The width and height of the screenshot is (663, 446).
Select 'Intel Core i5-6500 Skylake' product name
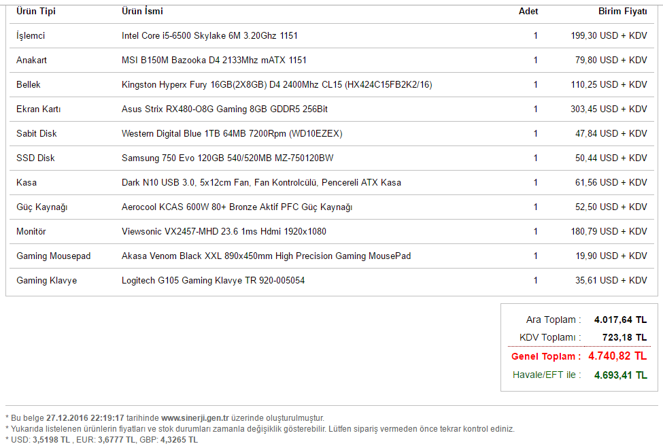209,36
